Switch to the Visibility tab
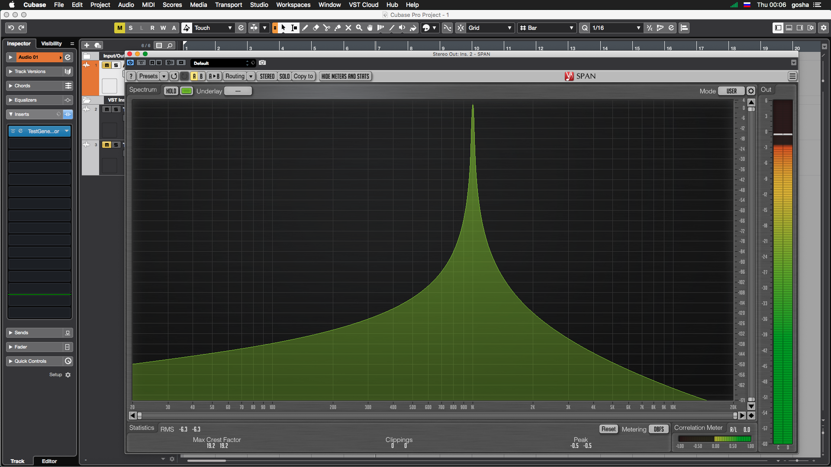The image size is (831, 467). click(51, 44)
